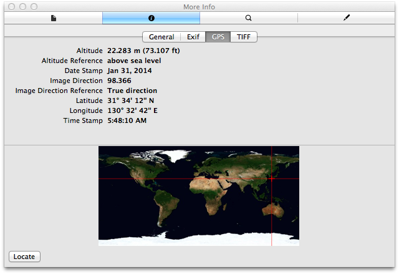Click the Longitude value 130° 32' 42" E

click(132, 110)
